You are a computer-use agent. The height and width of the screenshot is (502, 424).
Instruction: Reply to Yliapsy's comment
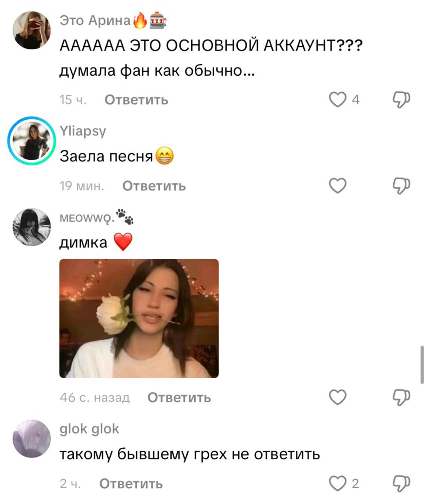pyautogui.click(x=154, y=186)
